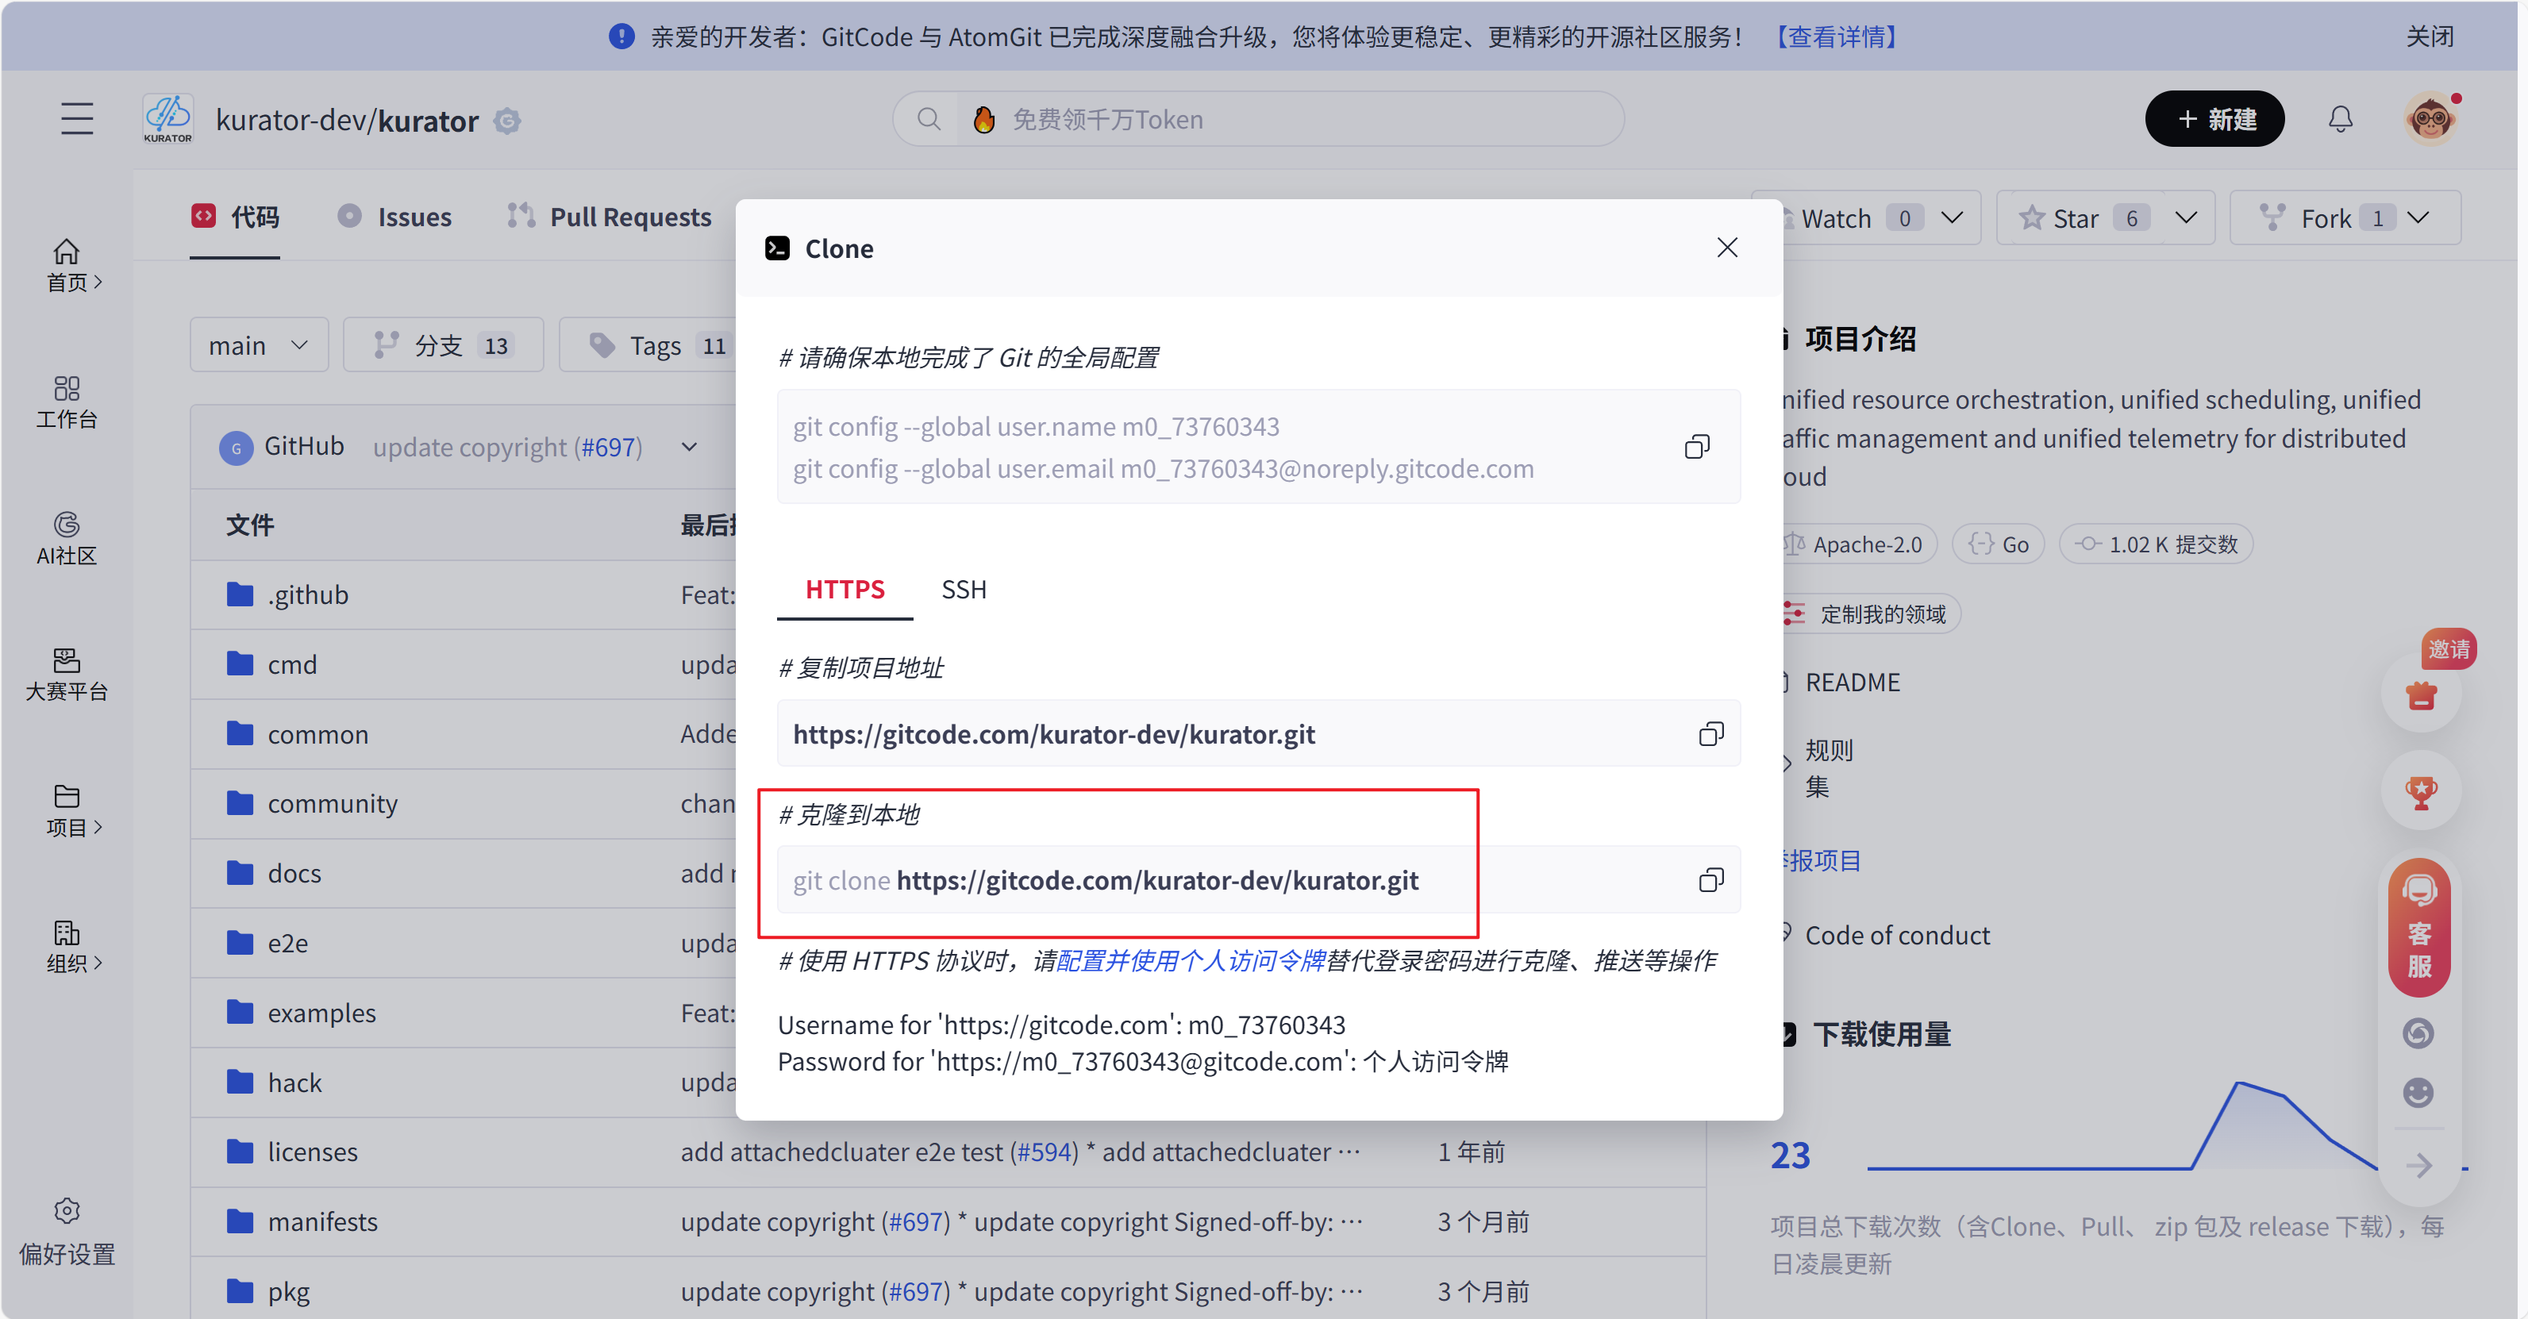Click the 新建 button
The image size is (2528, 1319).
(x=2215, y=117)
